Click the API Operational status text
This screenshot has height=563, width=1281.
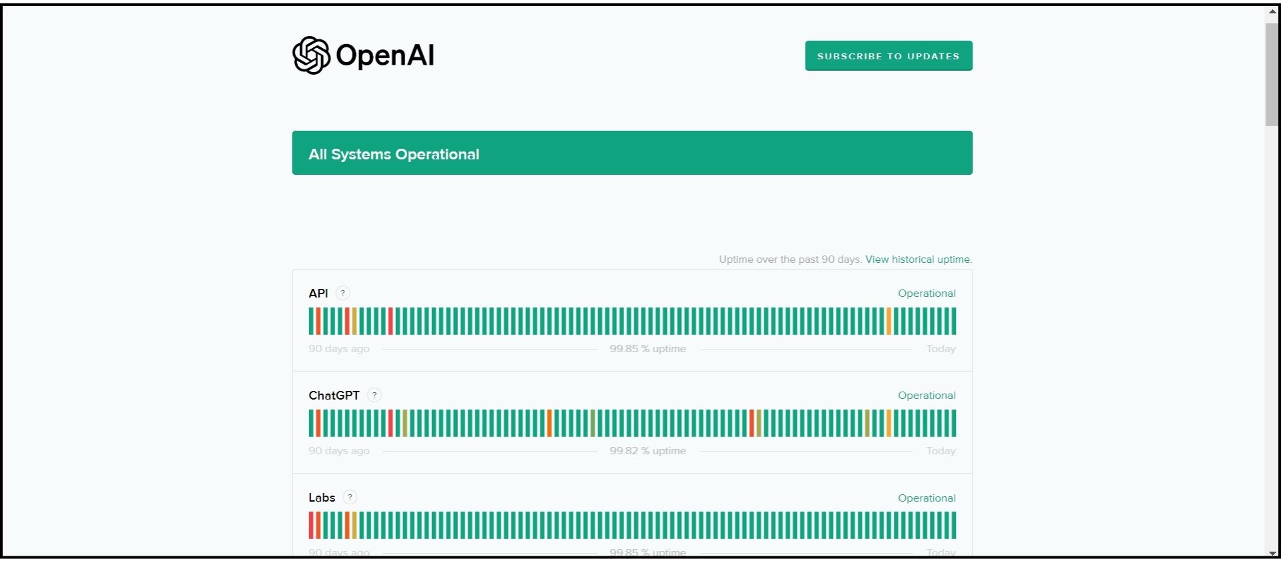coord(927,294)
